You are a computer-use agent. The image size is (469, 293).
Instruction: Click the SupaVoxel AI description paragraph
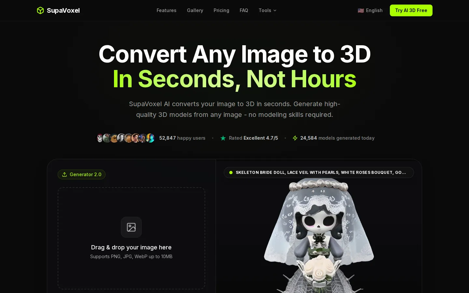[x=234, y=109]
